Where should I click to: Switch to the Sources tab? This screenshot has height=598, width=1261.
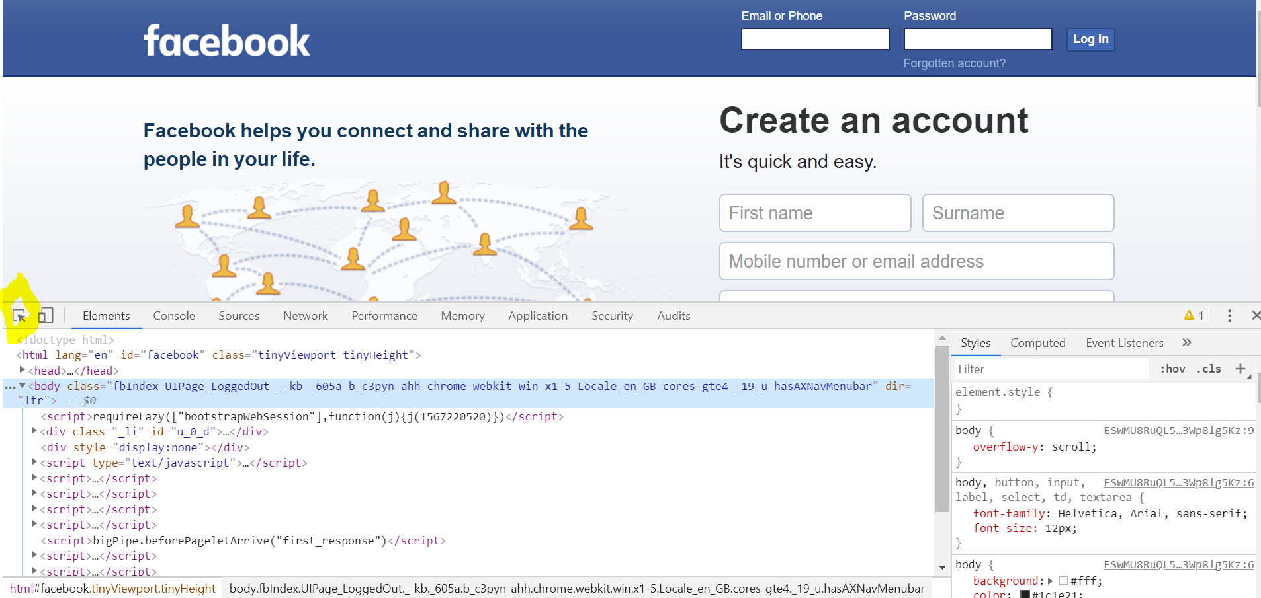tap(239, 316)
